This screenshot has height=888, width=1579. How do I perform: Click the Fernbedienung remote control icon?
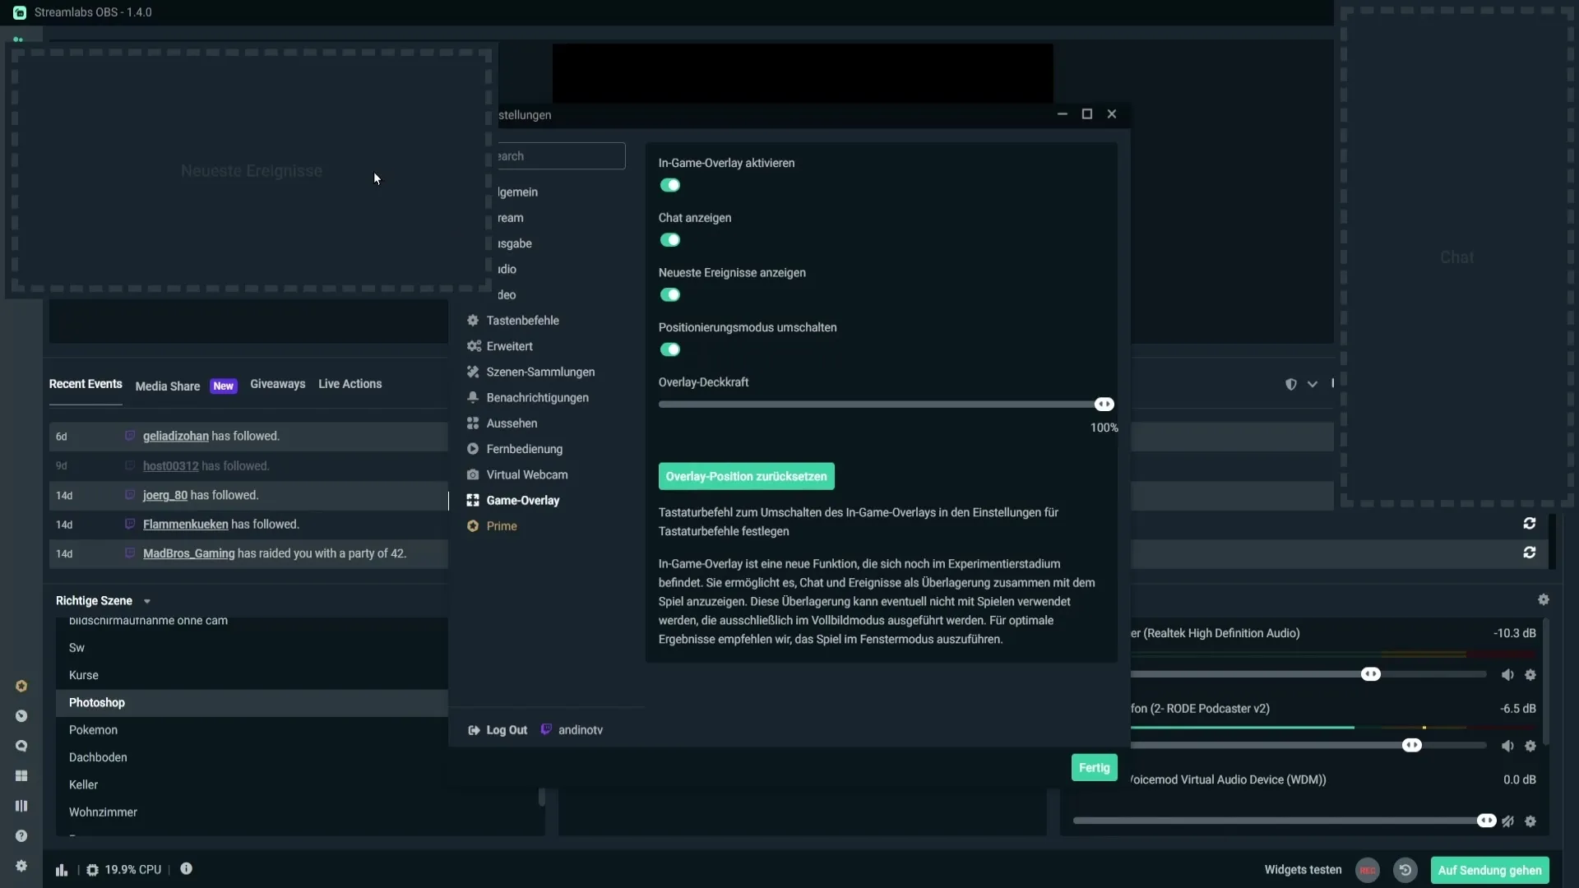click(474, 448)
